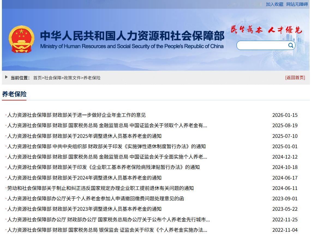Click date 2025-07-10
Image resolution: width=311 pixels, height=235 pixels.
point(285,136)
